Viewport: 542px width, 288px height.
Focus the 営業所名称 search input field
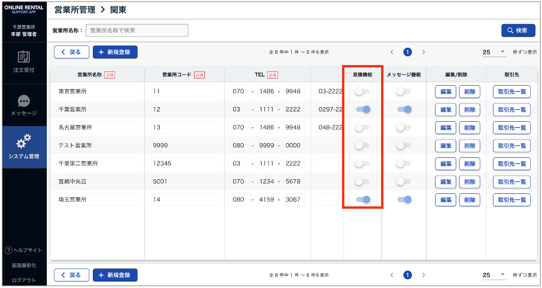(137, 30)
